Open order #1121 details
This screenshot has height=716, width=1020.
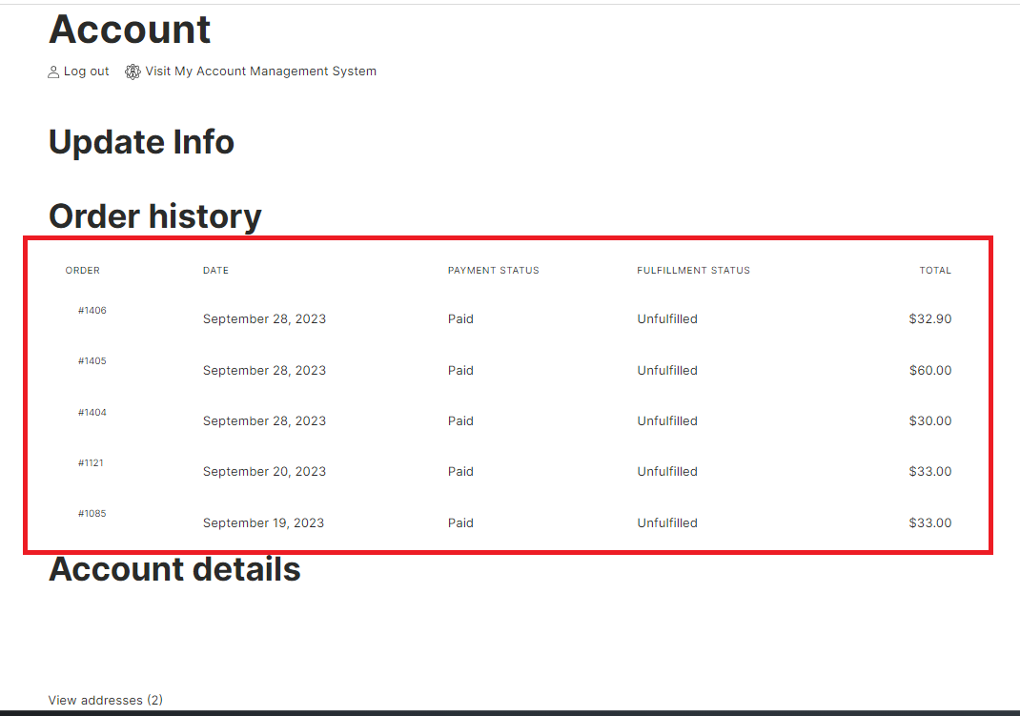click(x=92, y=462)
